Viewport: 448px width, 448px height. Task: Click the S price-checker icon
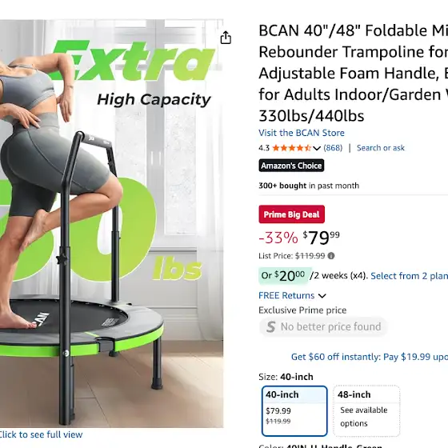[x=270, y=327]
